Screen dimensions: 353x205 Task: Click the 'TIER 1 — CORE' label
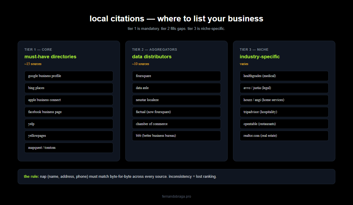point(38,49)
